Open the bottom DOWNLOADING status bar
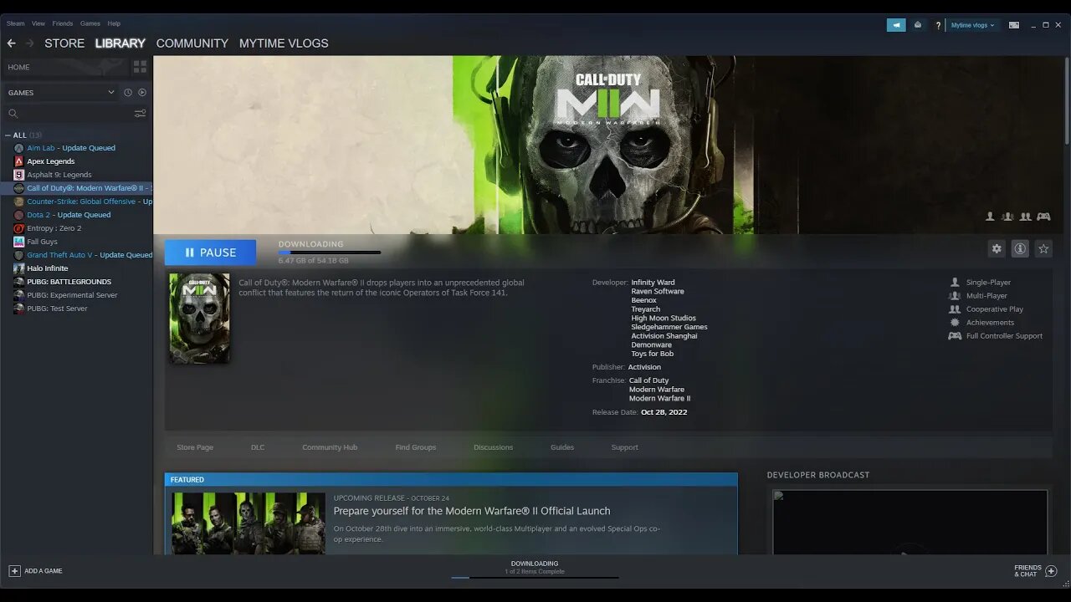 [535, 568]
